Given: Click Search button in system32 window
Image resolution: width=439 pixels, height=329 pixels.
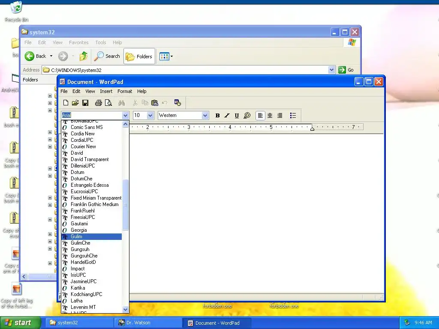Looking at the screenshot, I should pyautogui.click(x=107, y=56).
